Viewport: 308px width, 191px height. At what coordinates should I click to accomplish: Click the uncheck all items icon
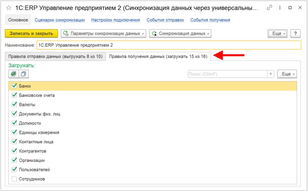tap(24, 74)
